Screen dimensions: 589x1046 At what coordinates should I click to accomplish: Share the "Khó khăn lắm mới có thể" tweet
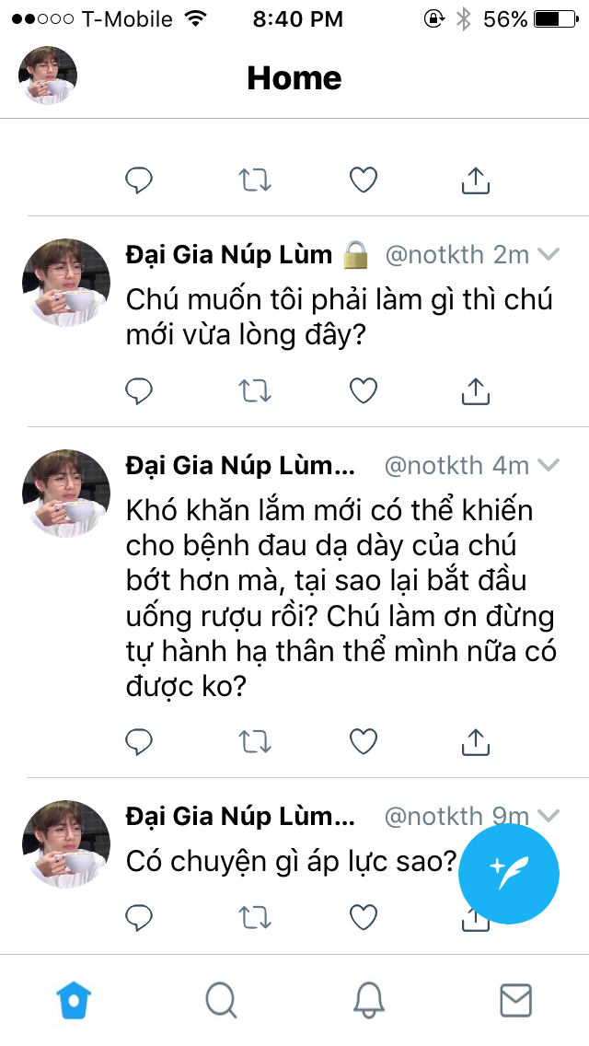[474, 740]
